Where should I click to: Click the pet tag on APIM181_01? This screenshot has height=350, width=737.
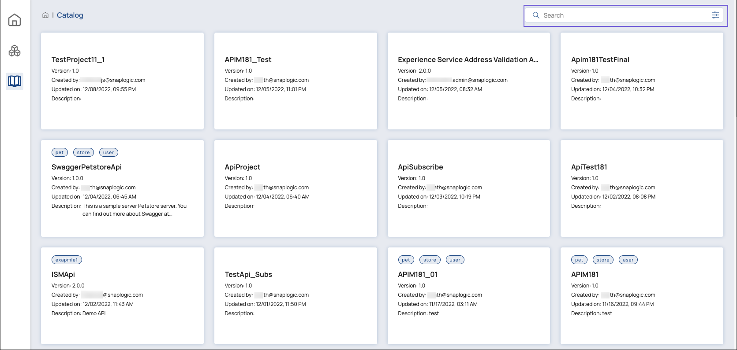[406, 260]
